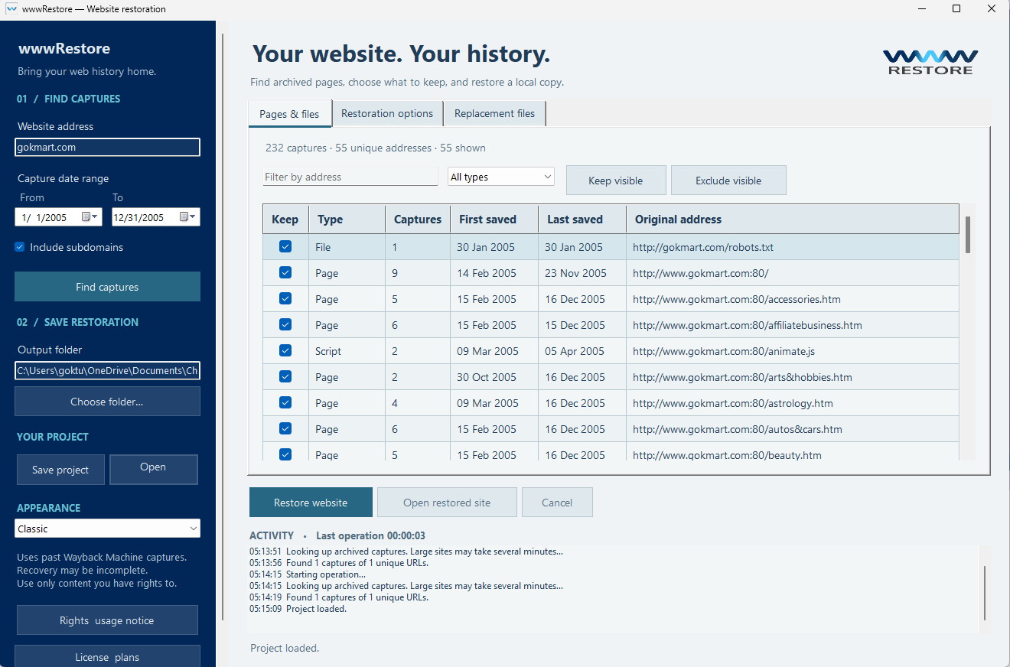Click Exclude visible button
Screen dimensions: 1010x667
[x=728, y=181]
